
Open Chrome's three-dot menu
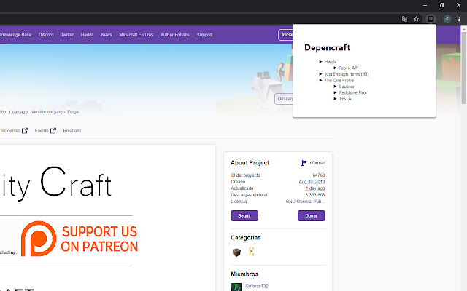click(x=459, y=19)
